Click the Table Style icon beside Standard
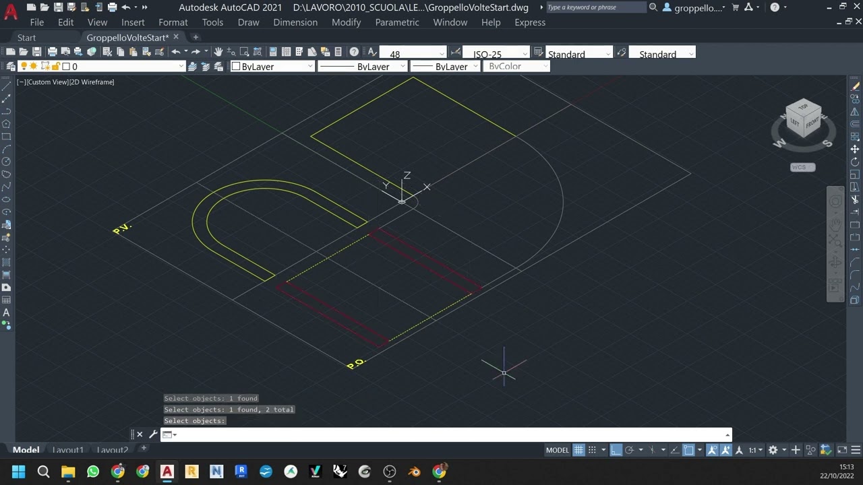This screenshot has height=485, width=863. [538, 53]
